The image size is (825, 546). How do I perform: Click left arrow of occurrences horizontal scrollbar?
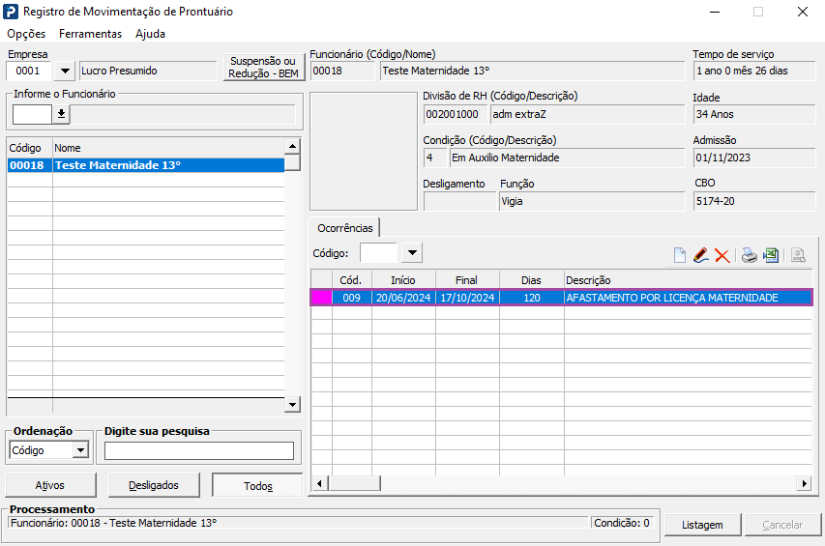[319, 483]
